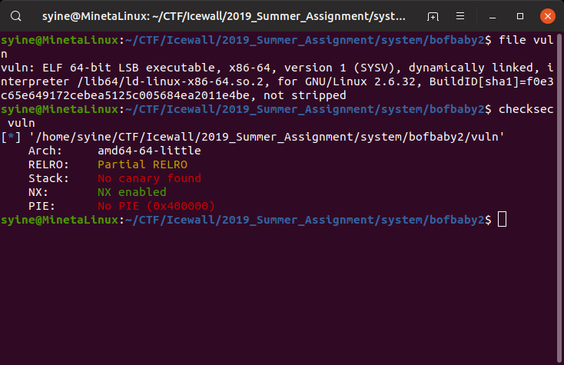
Task: Click the 'Arch:' label
Action: coord(45,151)
